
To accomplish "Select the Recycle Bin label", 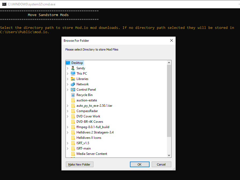I will (x=85, y=95).
